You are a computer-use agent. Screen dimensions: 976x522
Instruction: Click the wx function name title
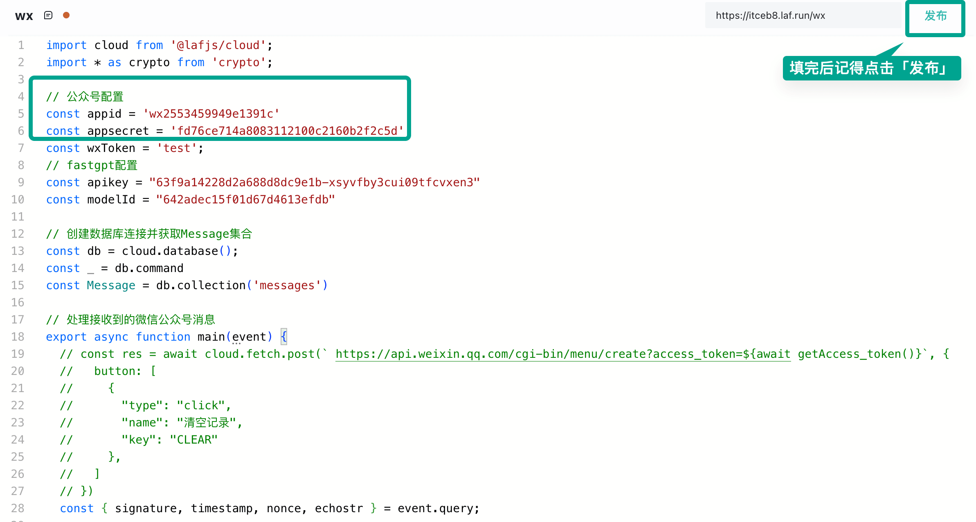(24, 16)
